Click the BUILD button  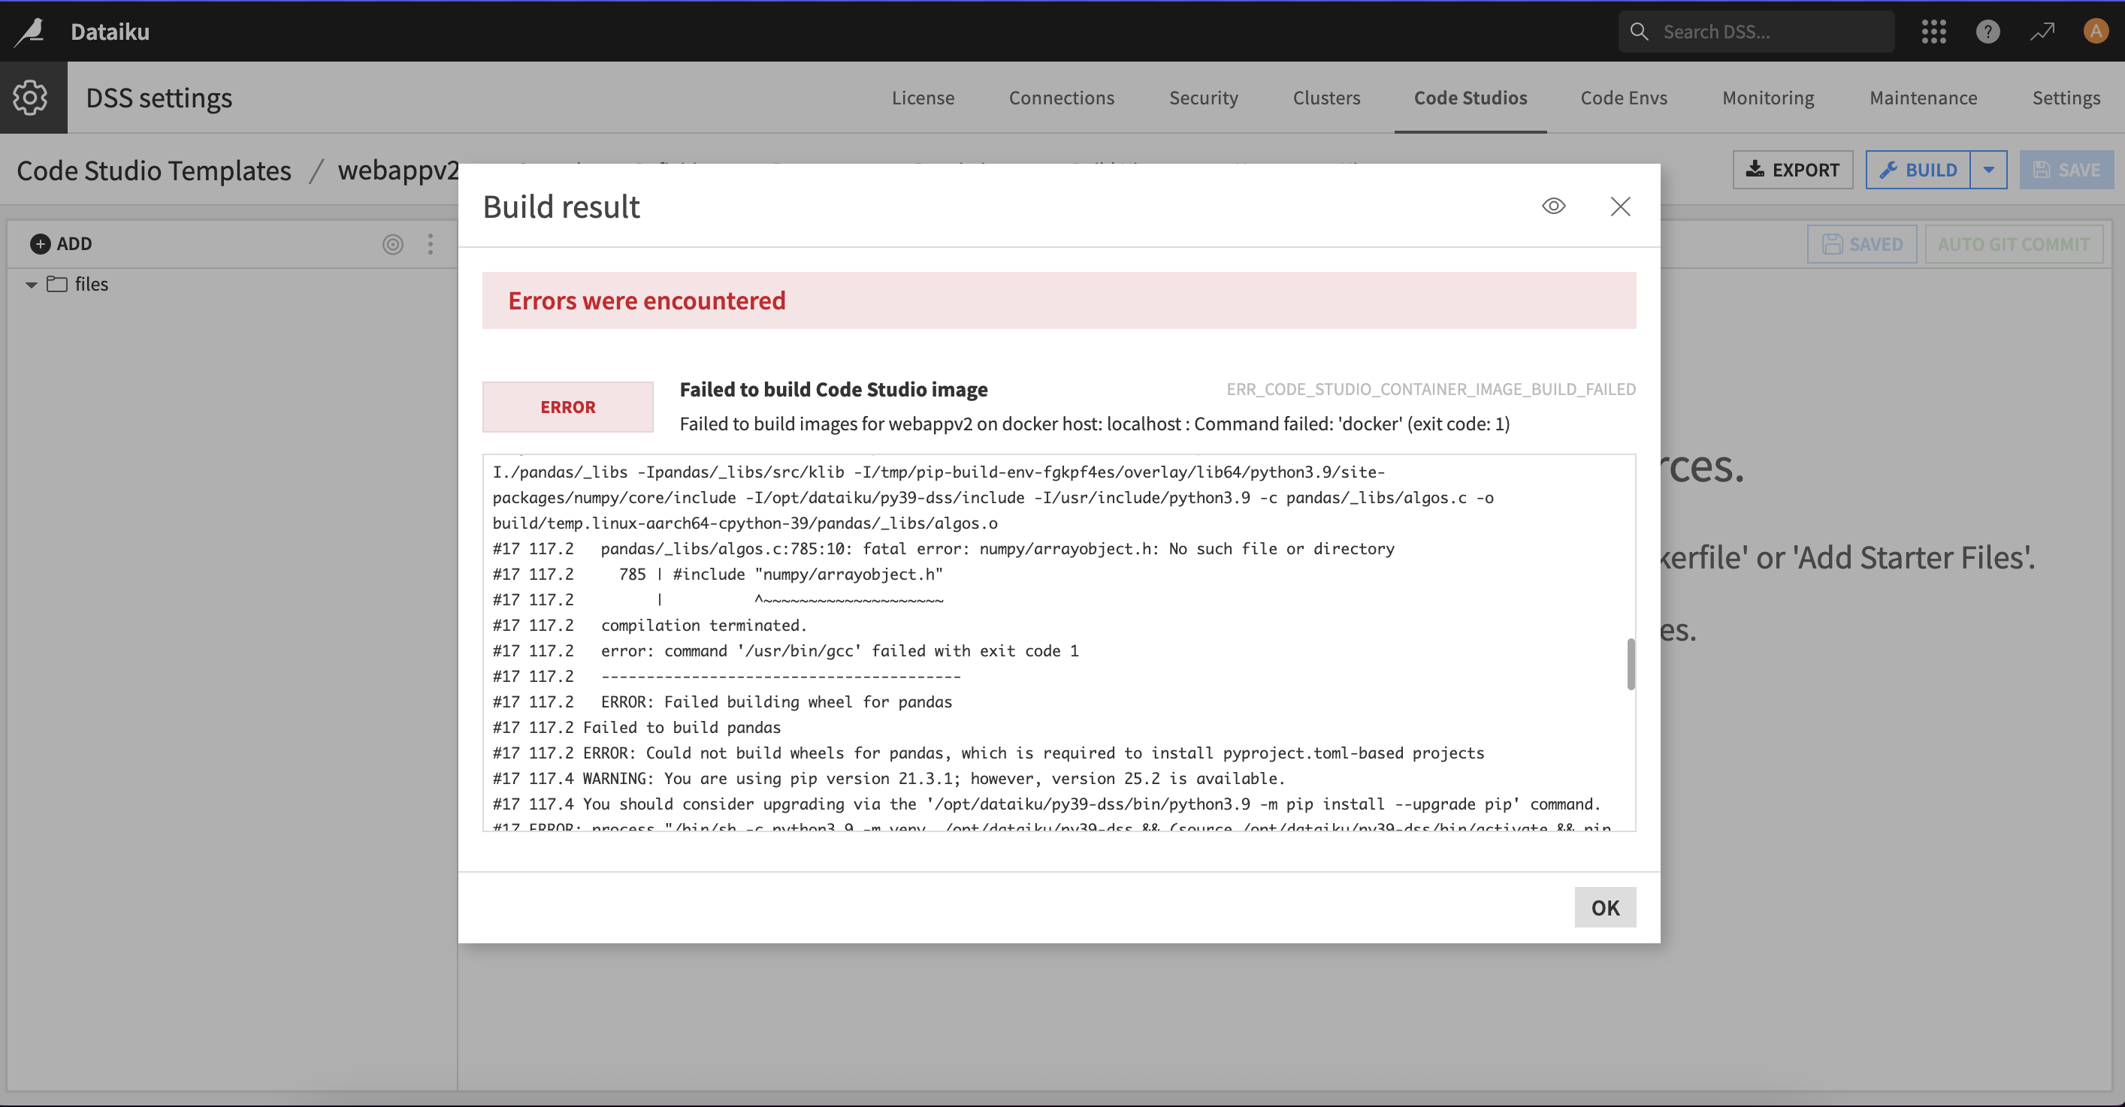click(x=1917, y=170)
